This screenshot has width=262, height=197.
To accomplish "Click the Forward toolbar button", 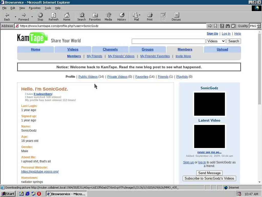I will point(24,17).
